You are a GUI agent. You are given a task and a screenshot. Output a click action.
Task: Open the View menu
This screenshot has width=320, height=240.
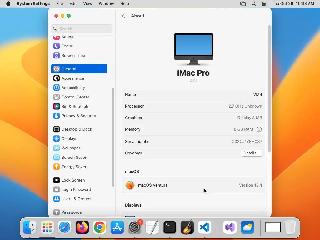pos(88,4)
